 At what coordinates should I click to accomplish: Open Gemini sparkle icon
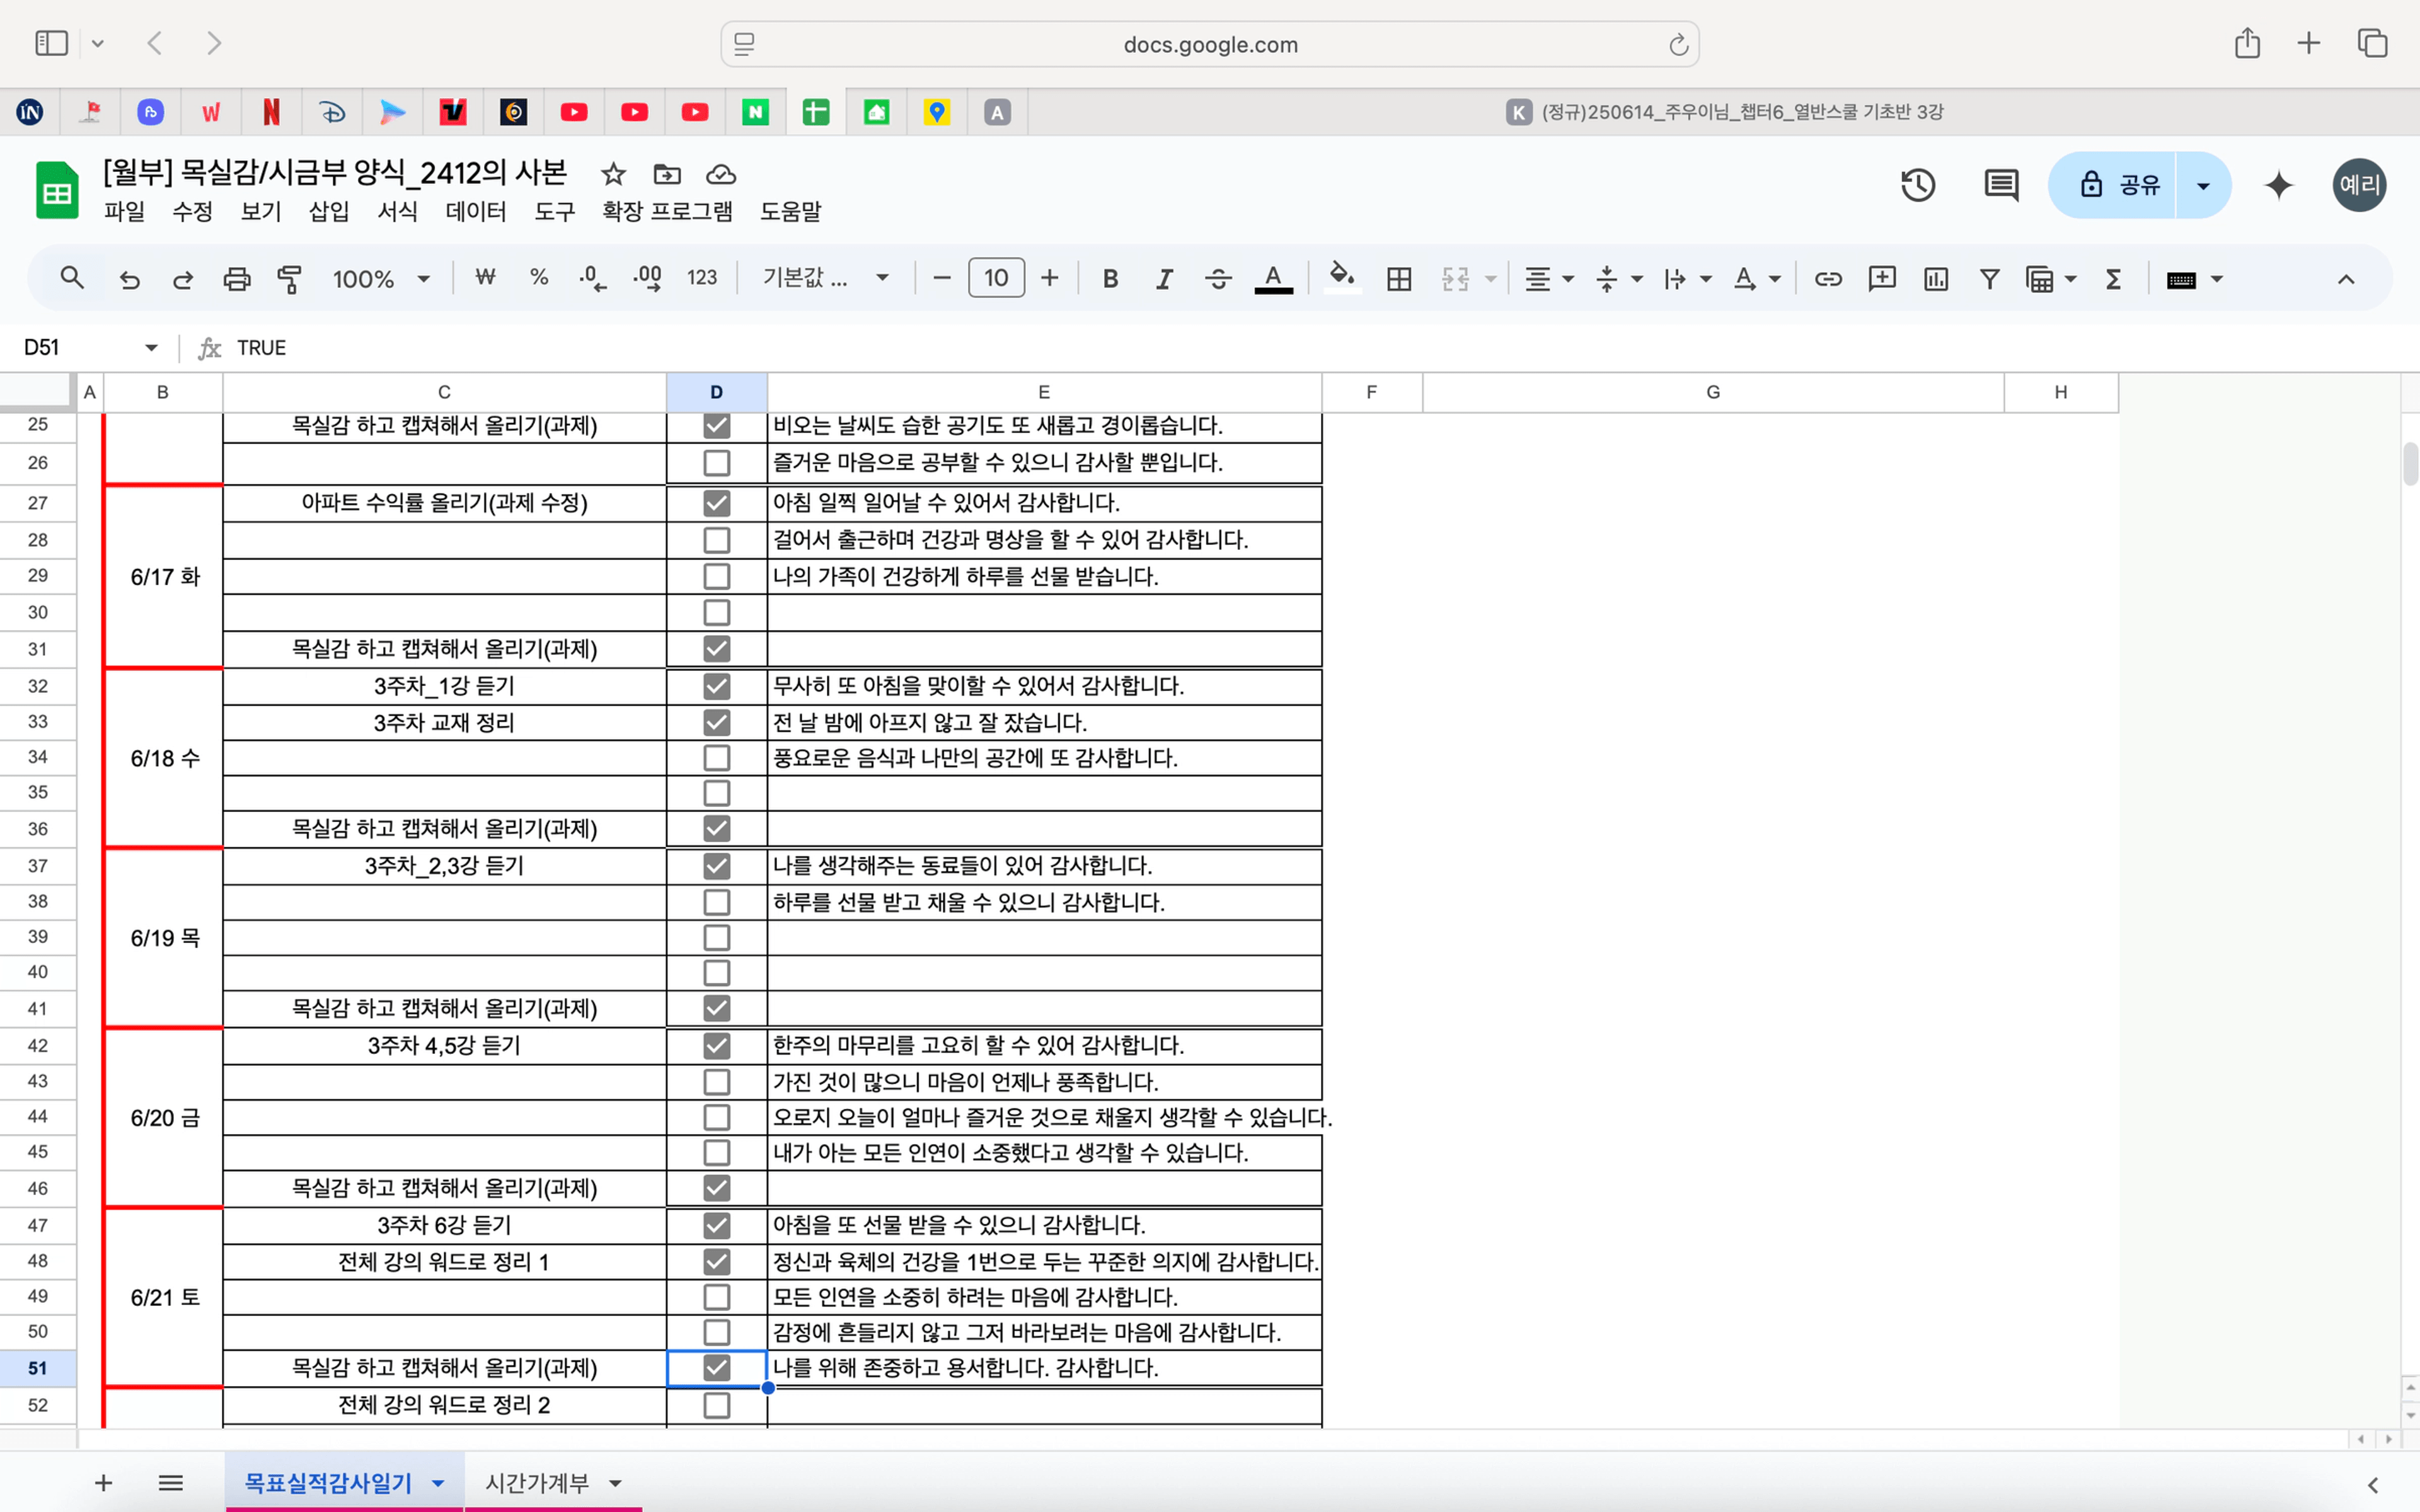[x=2279, y=185]
